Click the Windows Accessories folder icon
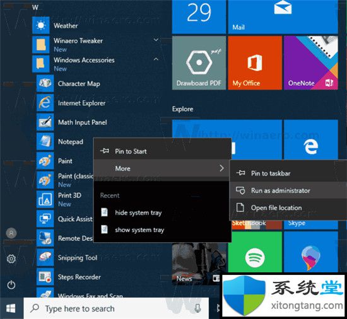 click(41, 64)
